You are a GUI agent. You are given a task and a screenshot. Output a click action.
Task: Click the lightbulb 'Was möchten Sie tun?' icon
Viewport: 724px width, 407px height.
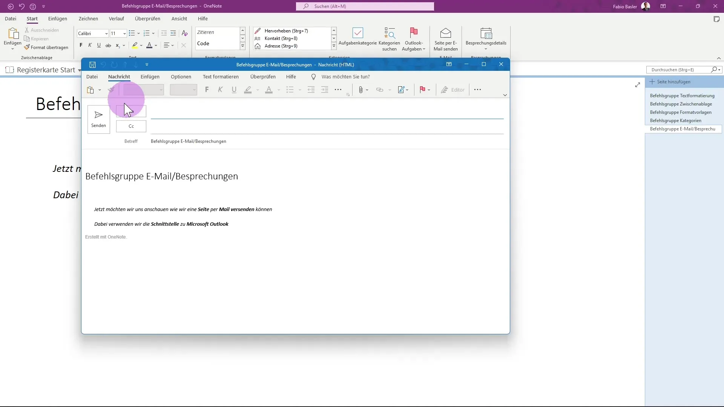313,77
